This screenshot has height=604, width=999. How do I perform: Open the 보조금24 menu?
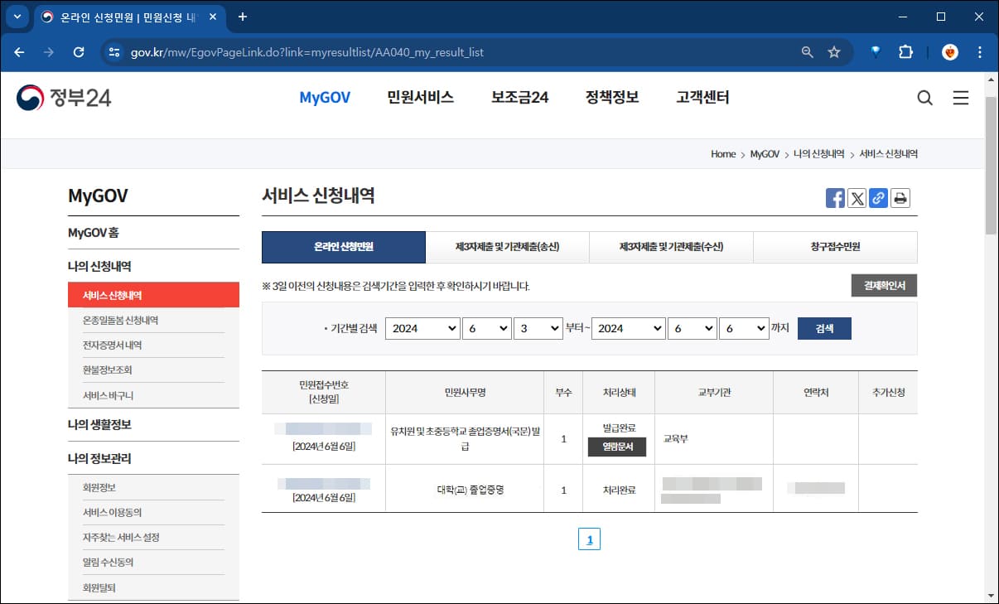click(x=519, y=97)
